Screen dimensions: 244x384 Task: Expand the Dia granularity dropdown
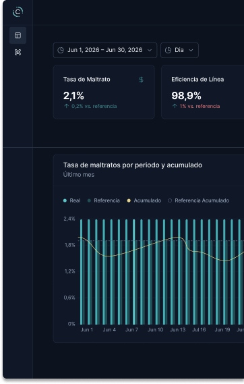(179, 50)
